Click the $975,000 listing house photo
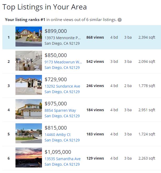Screen dimensions: 161x173 point(29,109)
